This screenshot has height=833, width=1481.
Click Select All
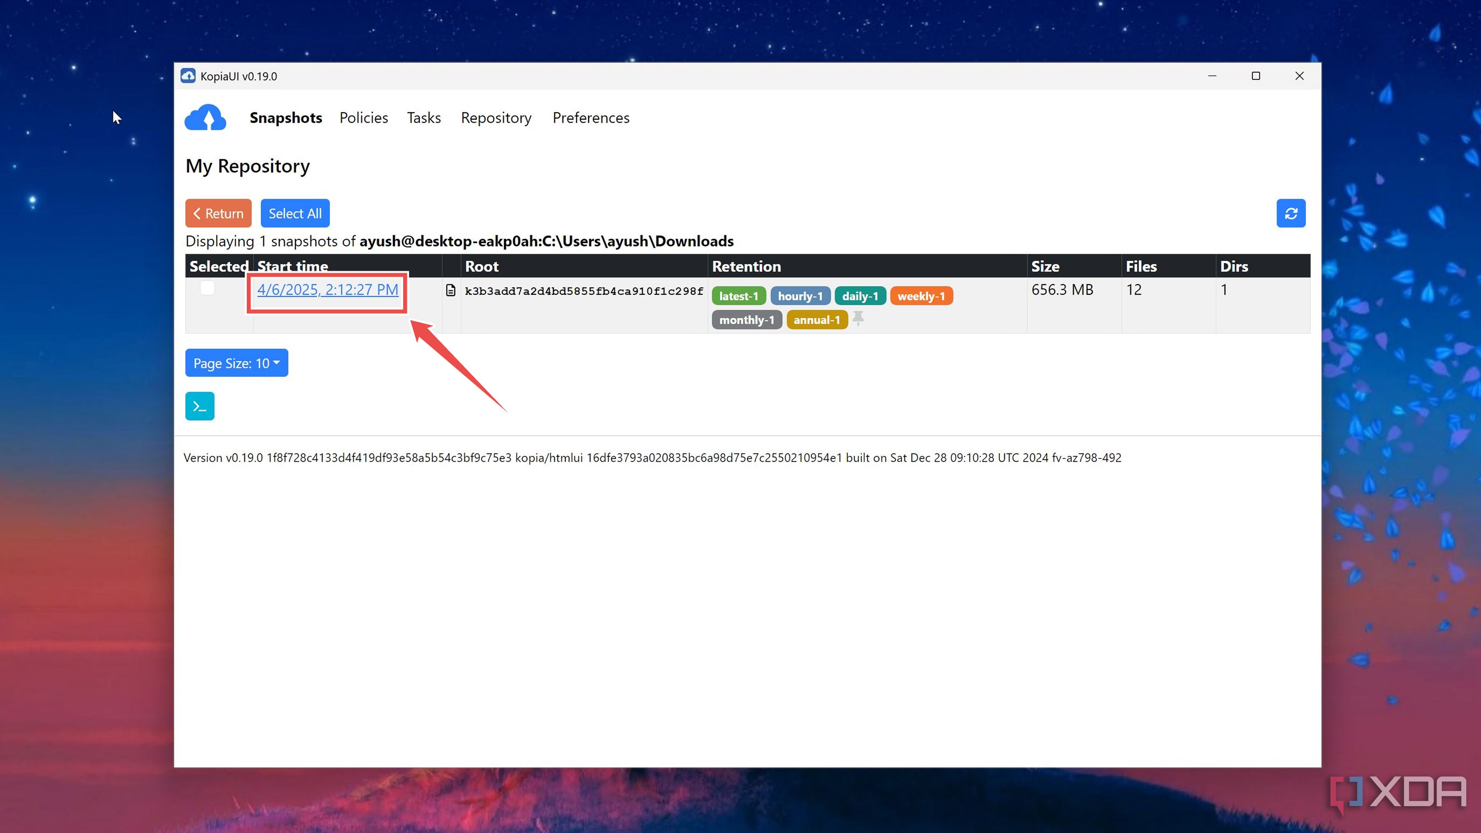point(295,213)
